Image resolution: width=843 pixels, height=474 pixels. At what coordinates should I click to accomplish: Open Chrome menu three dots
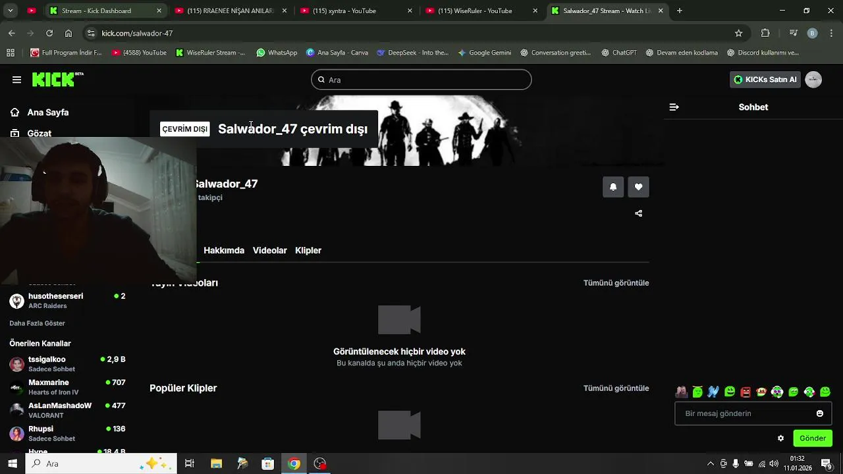(x=832, y=33)
